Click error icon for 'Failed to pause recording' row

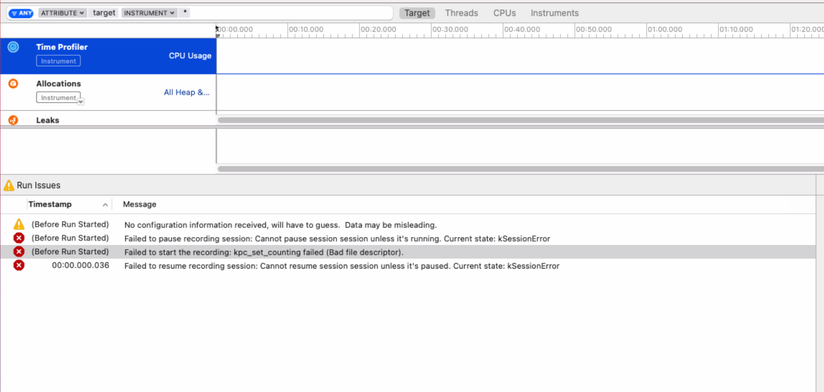click(x=19, y=238)
